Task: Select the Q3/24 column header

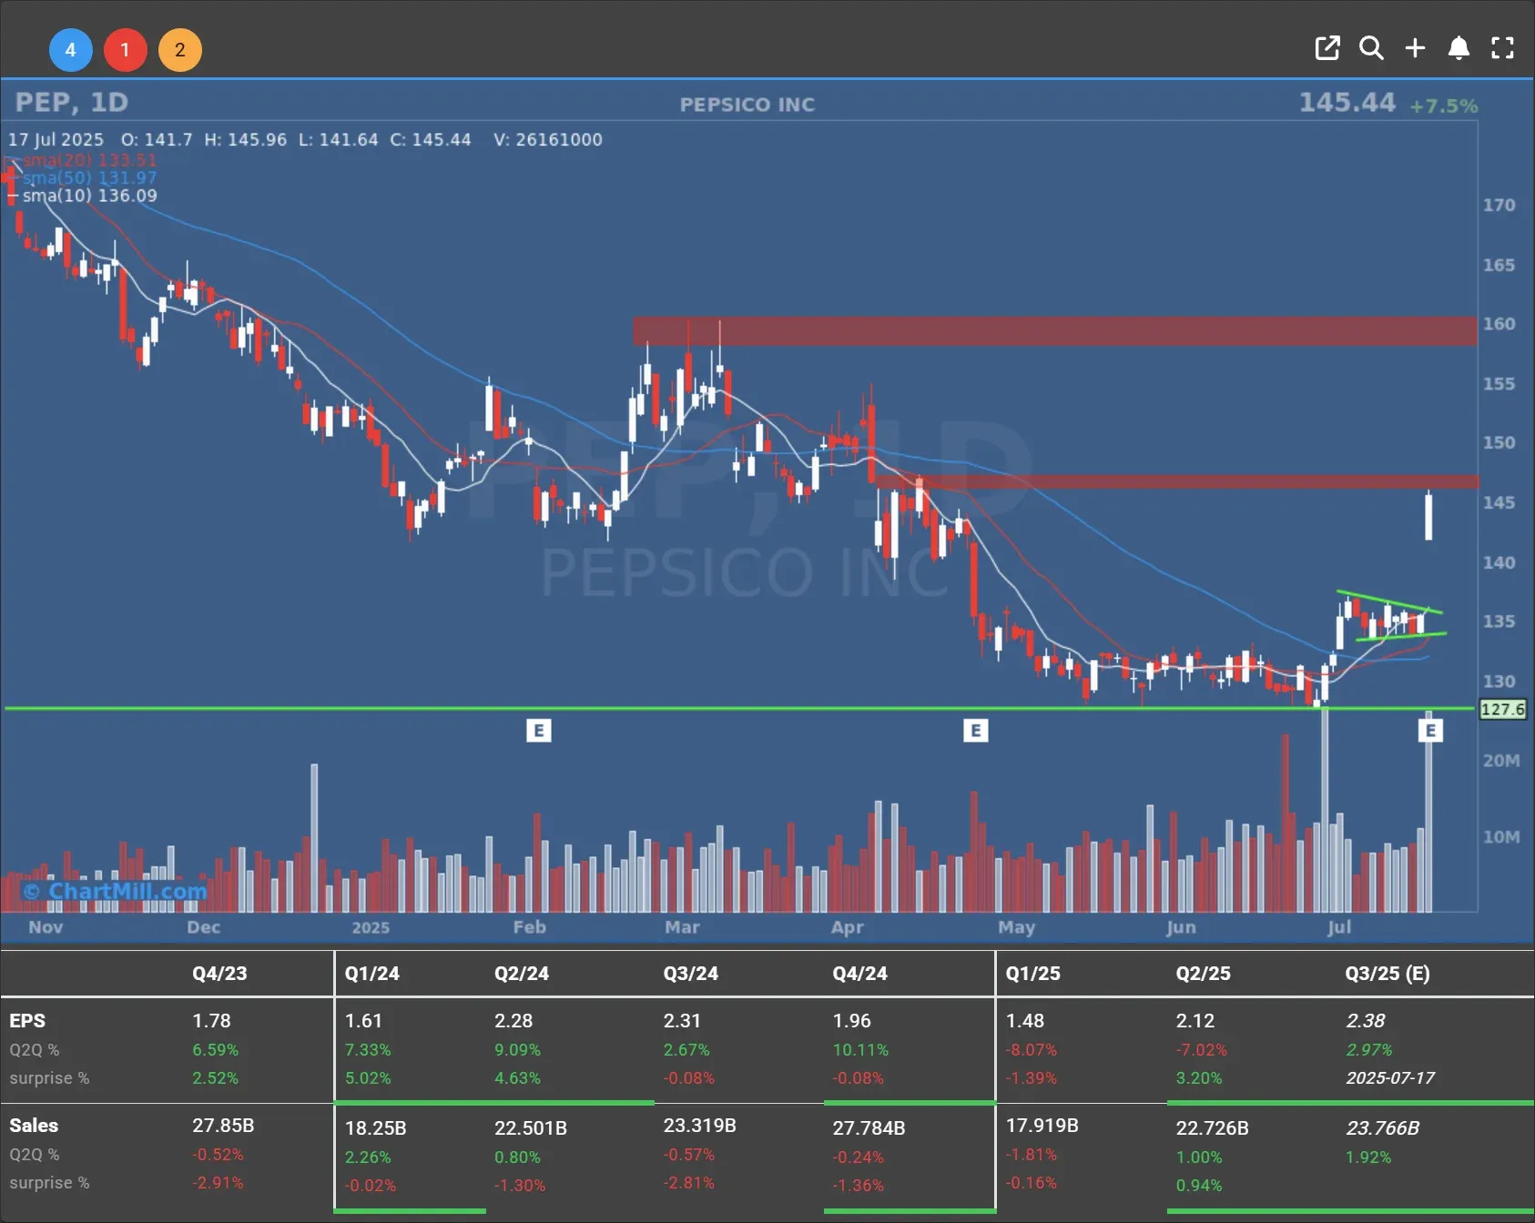Action: (691, 974)
